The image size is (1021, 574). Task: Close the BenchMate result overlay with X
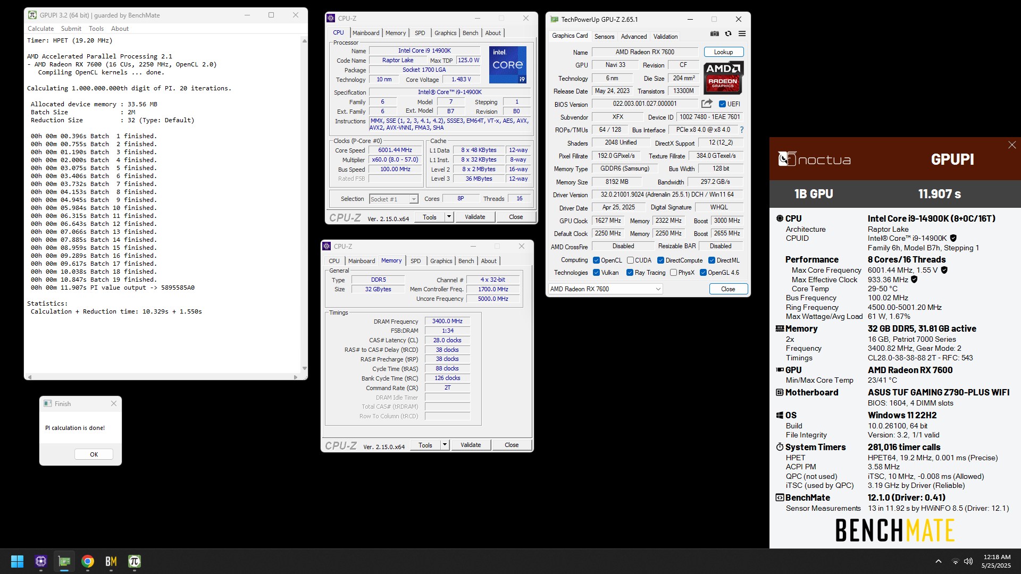click(1011, 145)
